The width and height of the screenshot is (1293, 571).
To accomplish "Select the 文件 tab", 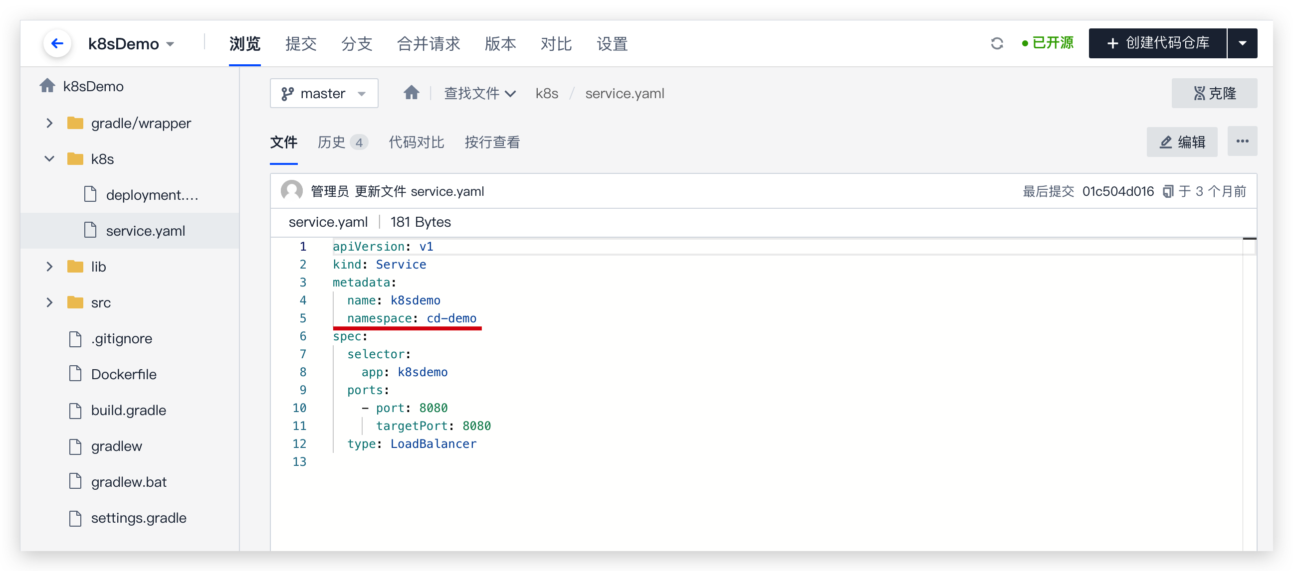I will coord(284,143).
